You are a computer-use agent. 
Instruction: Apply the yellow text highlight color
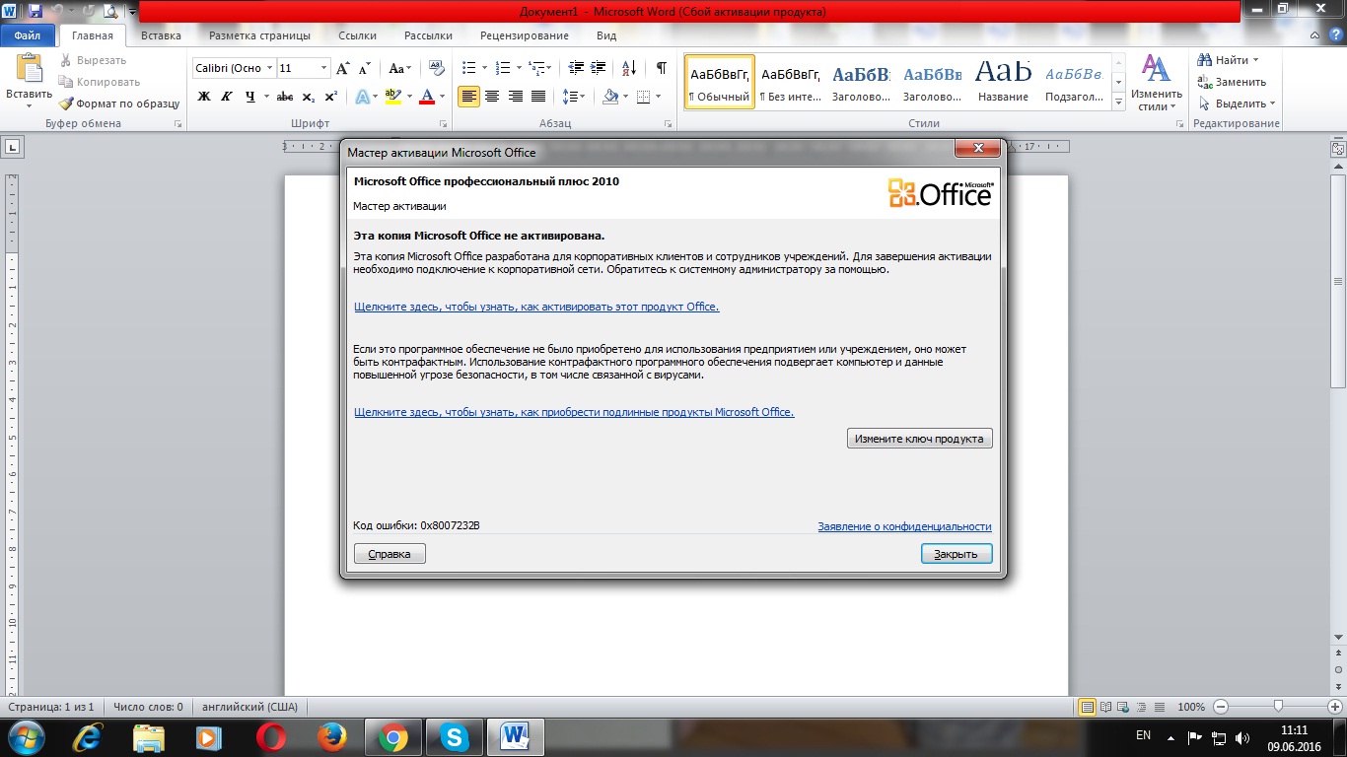tap(392, 97)
